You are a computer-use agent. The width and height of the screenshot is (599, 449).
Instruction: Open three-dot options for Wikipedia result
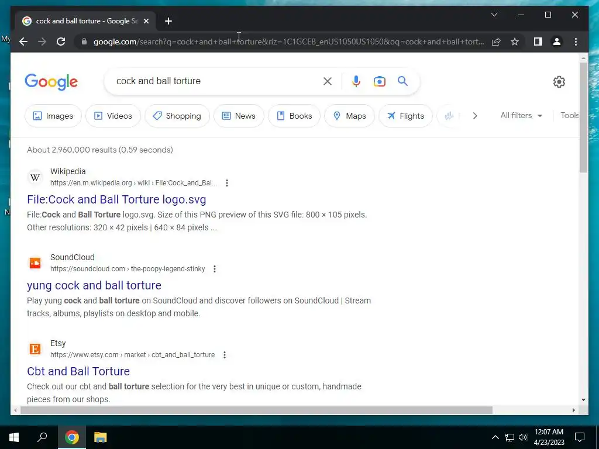point(227,183)
